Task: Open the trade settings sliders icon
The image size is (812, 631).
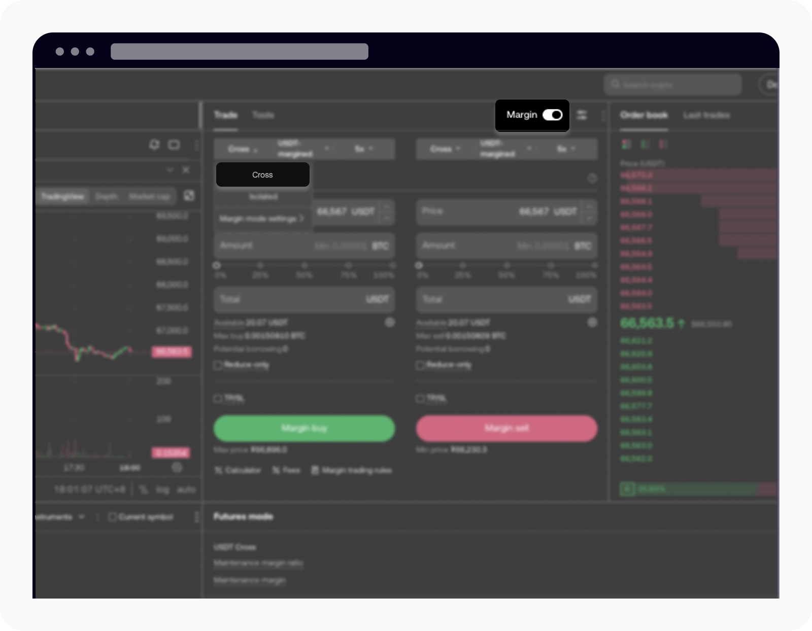Action: point(582,115)
